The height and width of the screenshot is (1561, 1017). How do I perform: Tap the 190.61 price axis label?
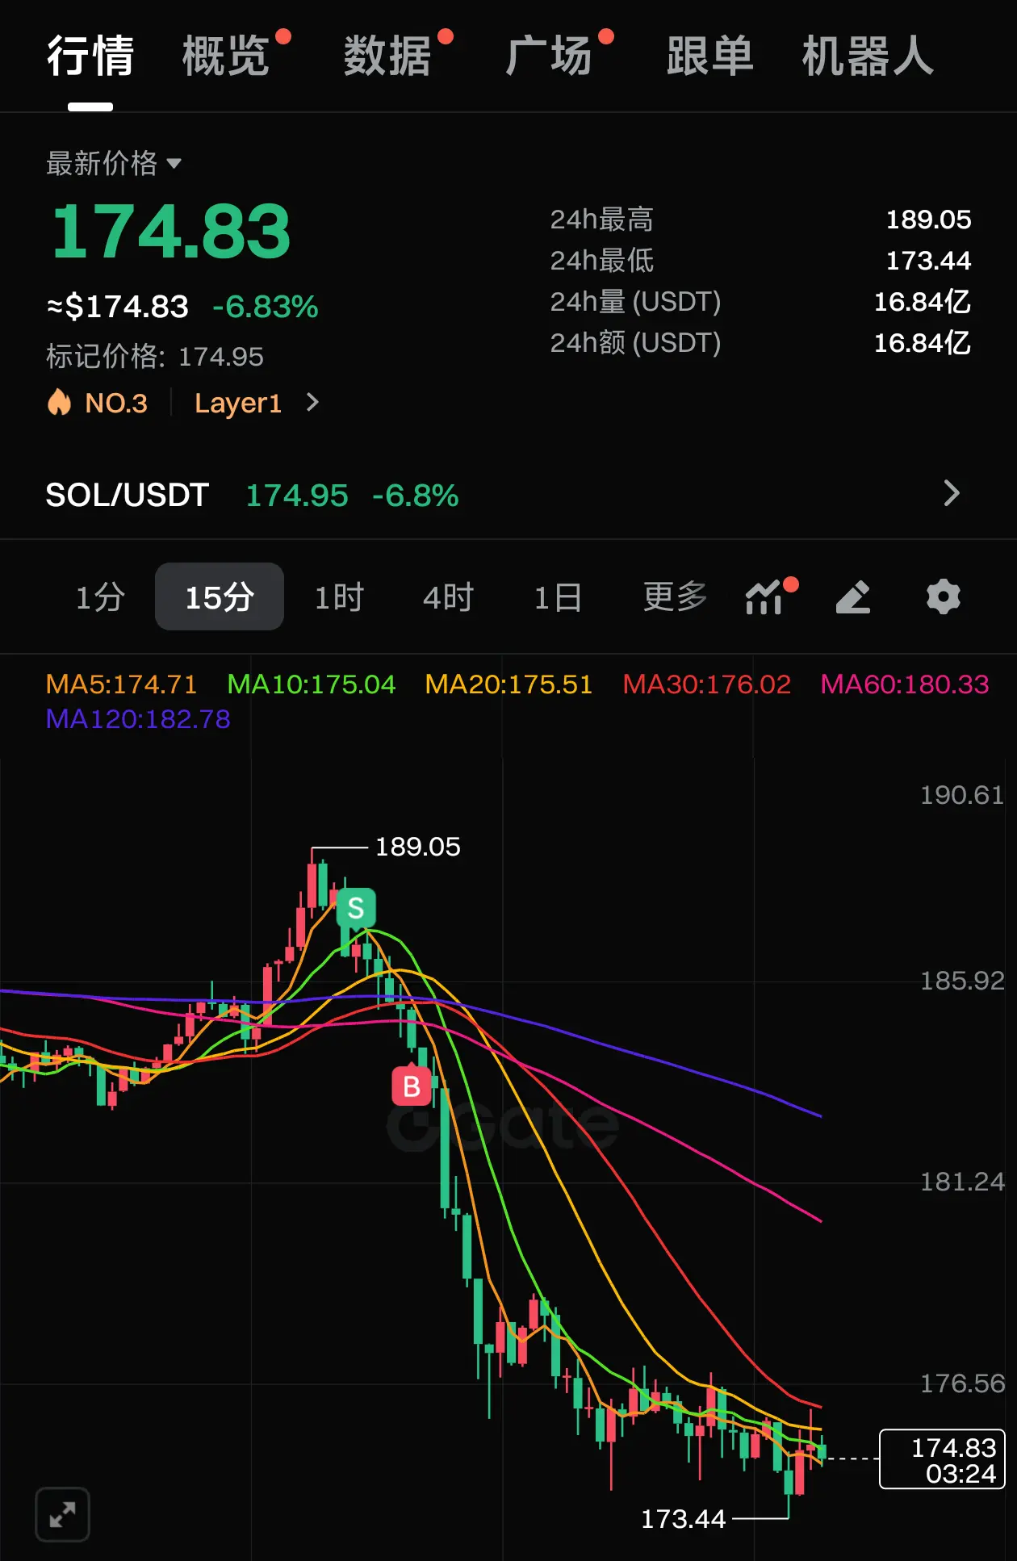(962, 795)
